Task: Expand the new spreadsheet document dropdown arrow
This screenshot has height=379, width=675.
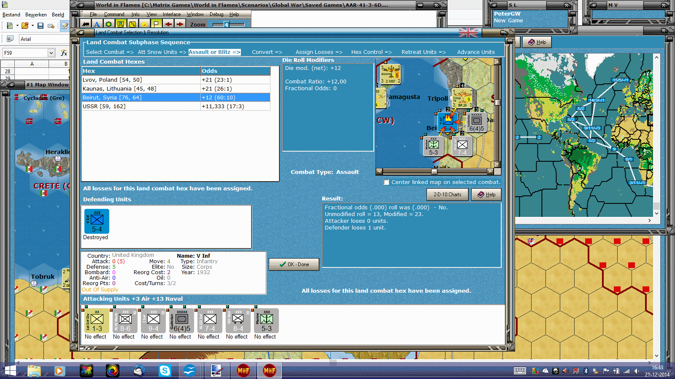Action: [17, 26]
